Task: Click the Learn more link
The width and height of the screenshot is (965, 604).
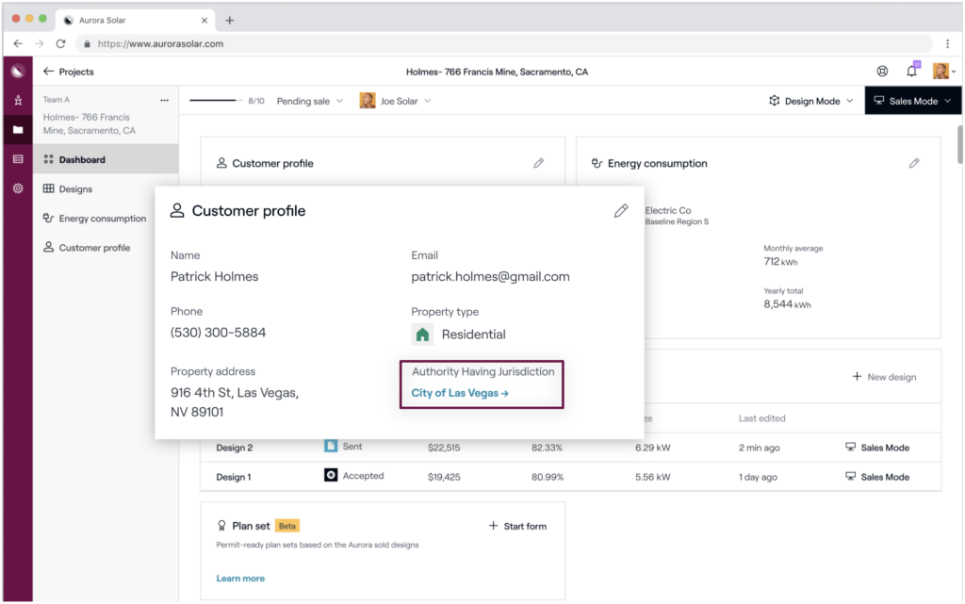Action: (240, 579)
